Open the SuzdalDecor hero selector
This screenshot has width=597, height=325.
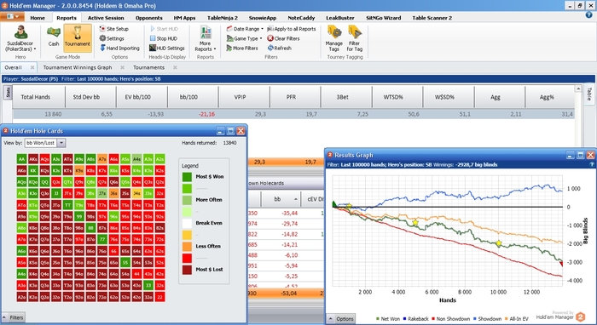pyautogui.click(x=20, y=38)
